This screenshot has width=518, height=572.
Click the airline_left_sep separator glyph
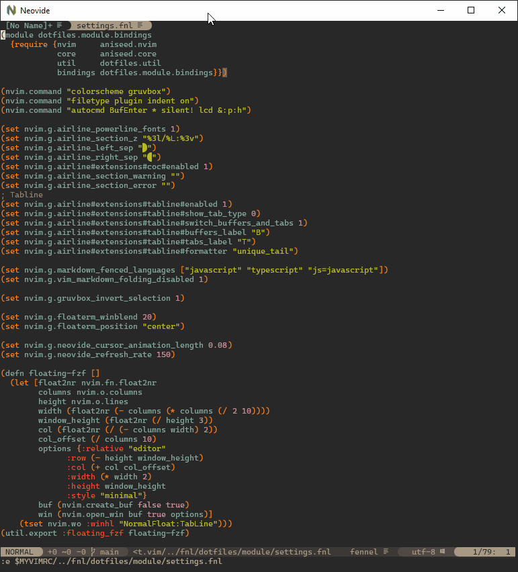(x=145, y=148)
